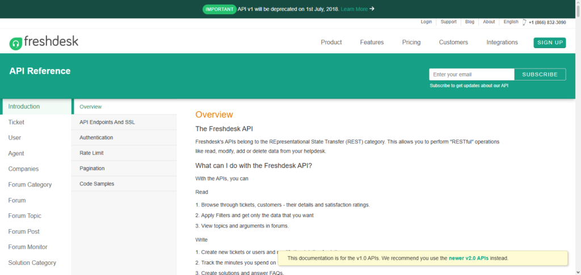Open the Overview subsection
This screenshot has height=275, width=581.
[x=124, y=107]
